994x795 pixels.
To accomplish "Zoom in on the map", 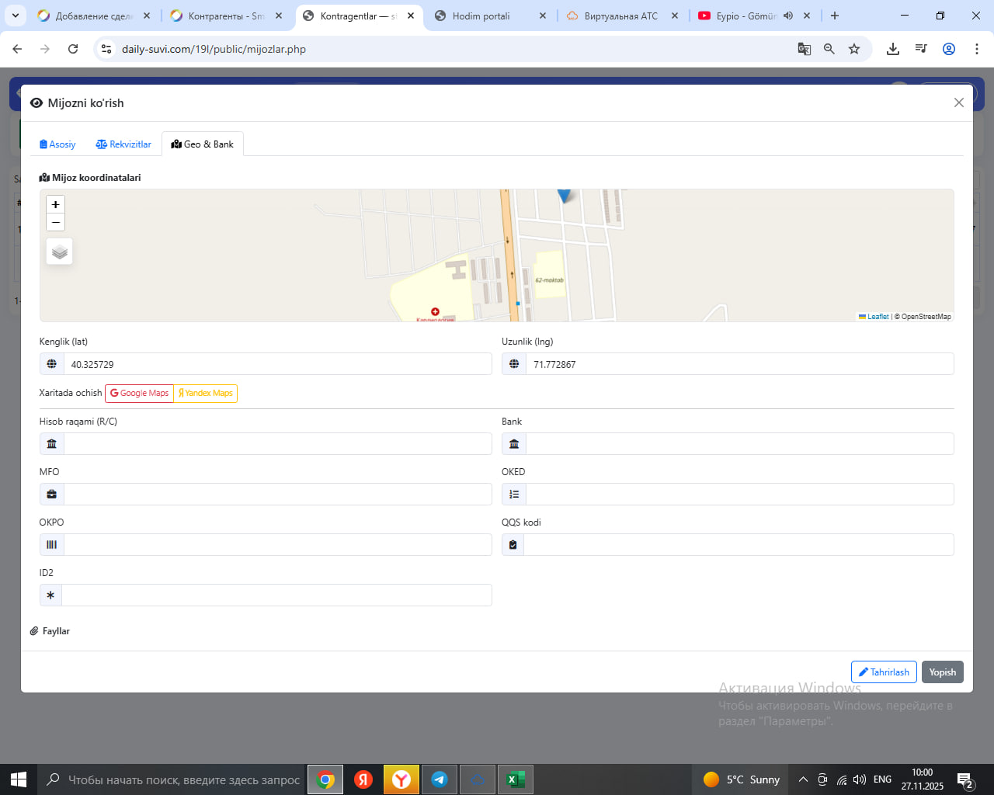I will point(55,204).
